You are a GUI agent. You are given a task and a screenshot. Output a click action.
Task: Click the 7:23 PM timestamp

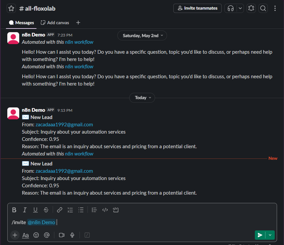click(x=65, y=35)
